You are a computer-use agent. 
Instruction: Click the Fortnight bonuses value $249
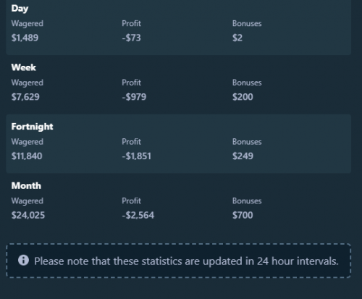point(243,156)
